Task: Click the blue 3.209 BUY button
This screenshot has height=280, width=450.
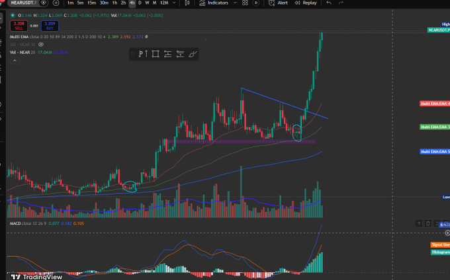Action: 50,26
